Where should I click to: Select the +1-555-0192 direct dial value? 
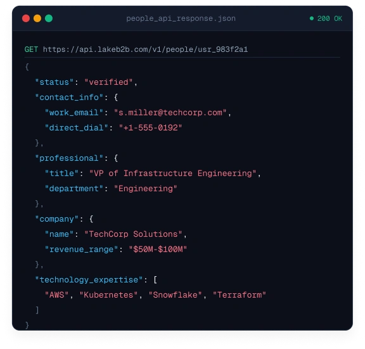click(x=150, y=128)
